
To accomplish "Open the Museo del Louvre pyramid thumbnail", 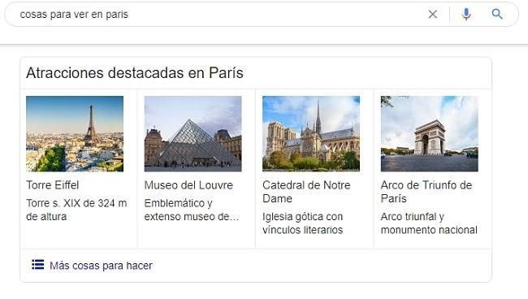I will [x=193, y=134].
